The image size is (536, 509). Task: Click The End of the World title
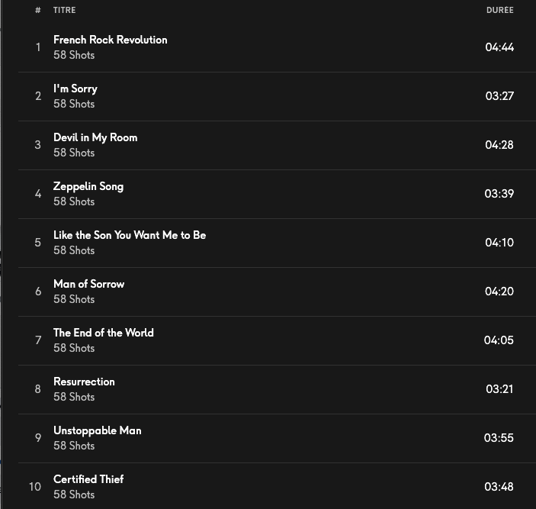[103, 333]
